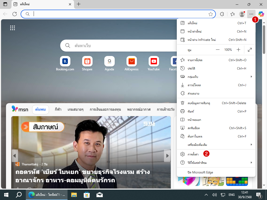Refresh the page with reload icon
The width and height of the screenshot is (267, 200).
(15, 14)
